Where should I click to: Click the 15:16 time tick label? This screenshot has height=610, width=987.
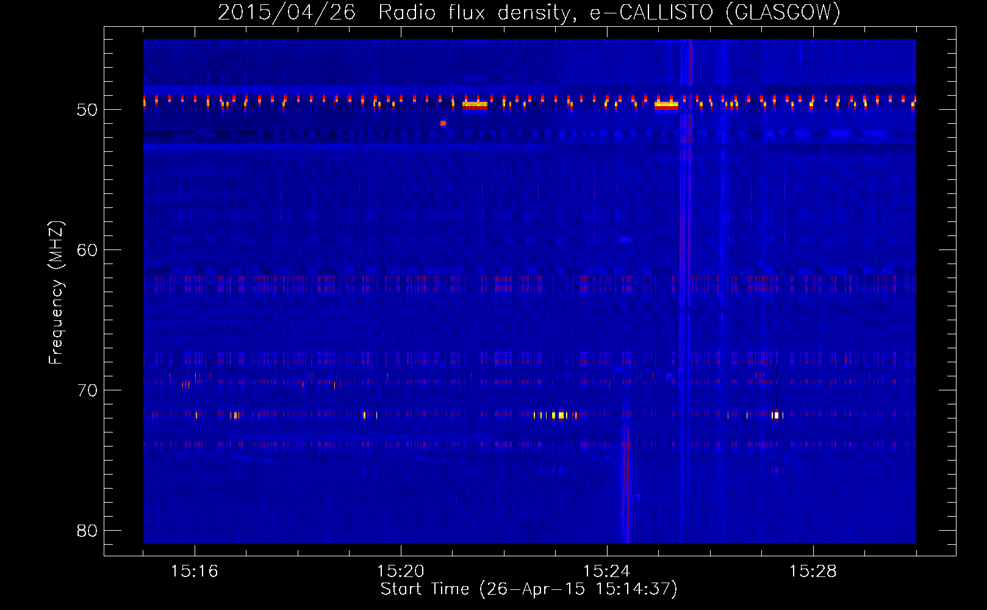click(195, 572)
